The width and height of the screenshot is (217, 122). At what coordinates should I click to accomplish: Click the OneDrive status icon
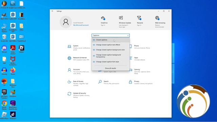pyautogui.click(x=103, y=18)
